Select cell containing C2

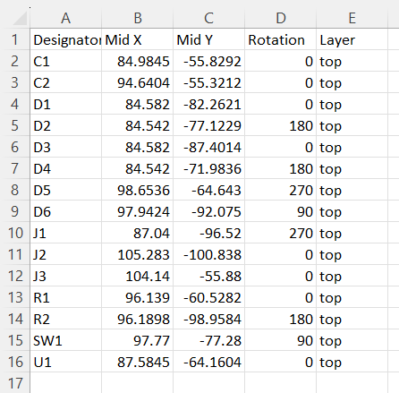66,82
